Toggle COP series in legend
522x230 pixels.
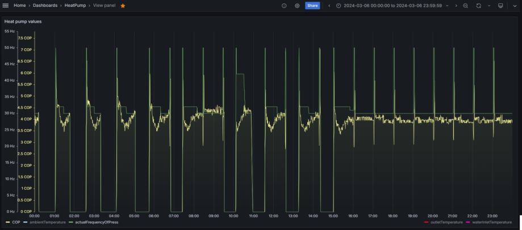point(16,222)
